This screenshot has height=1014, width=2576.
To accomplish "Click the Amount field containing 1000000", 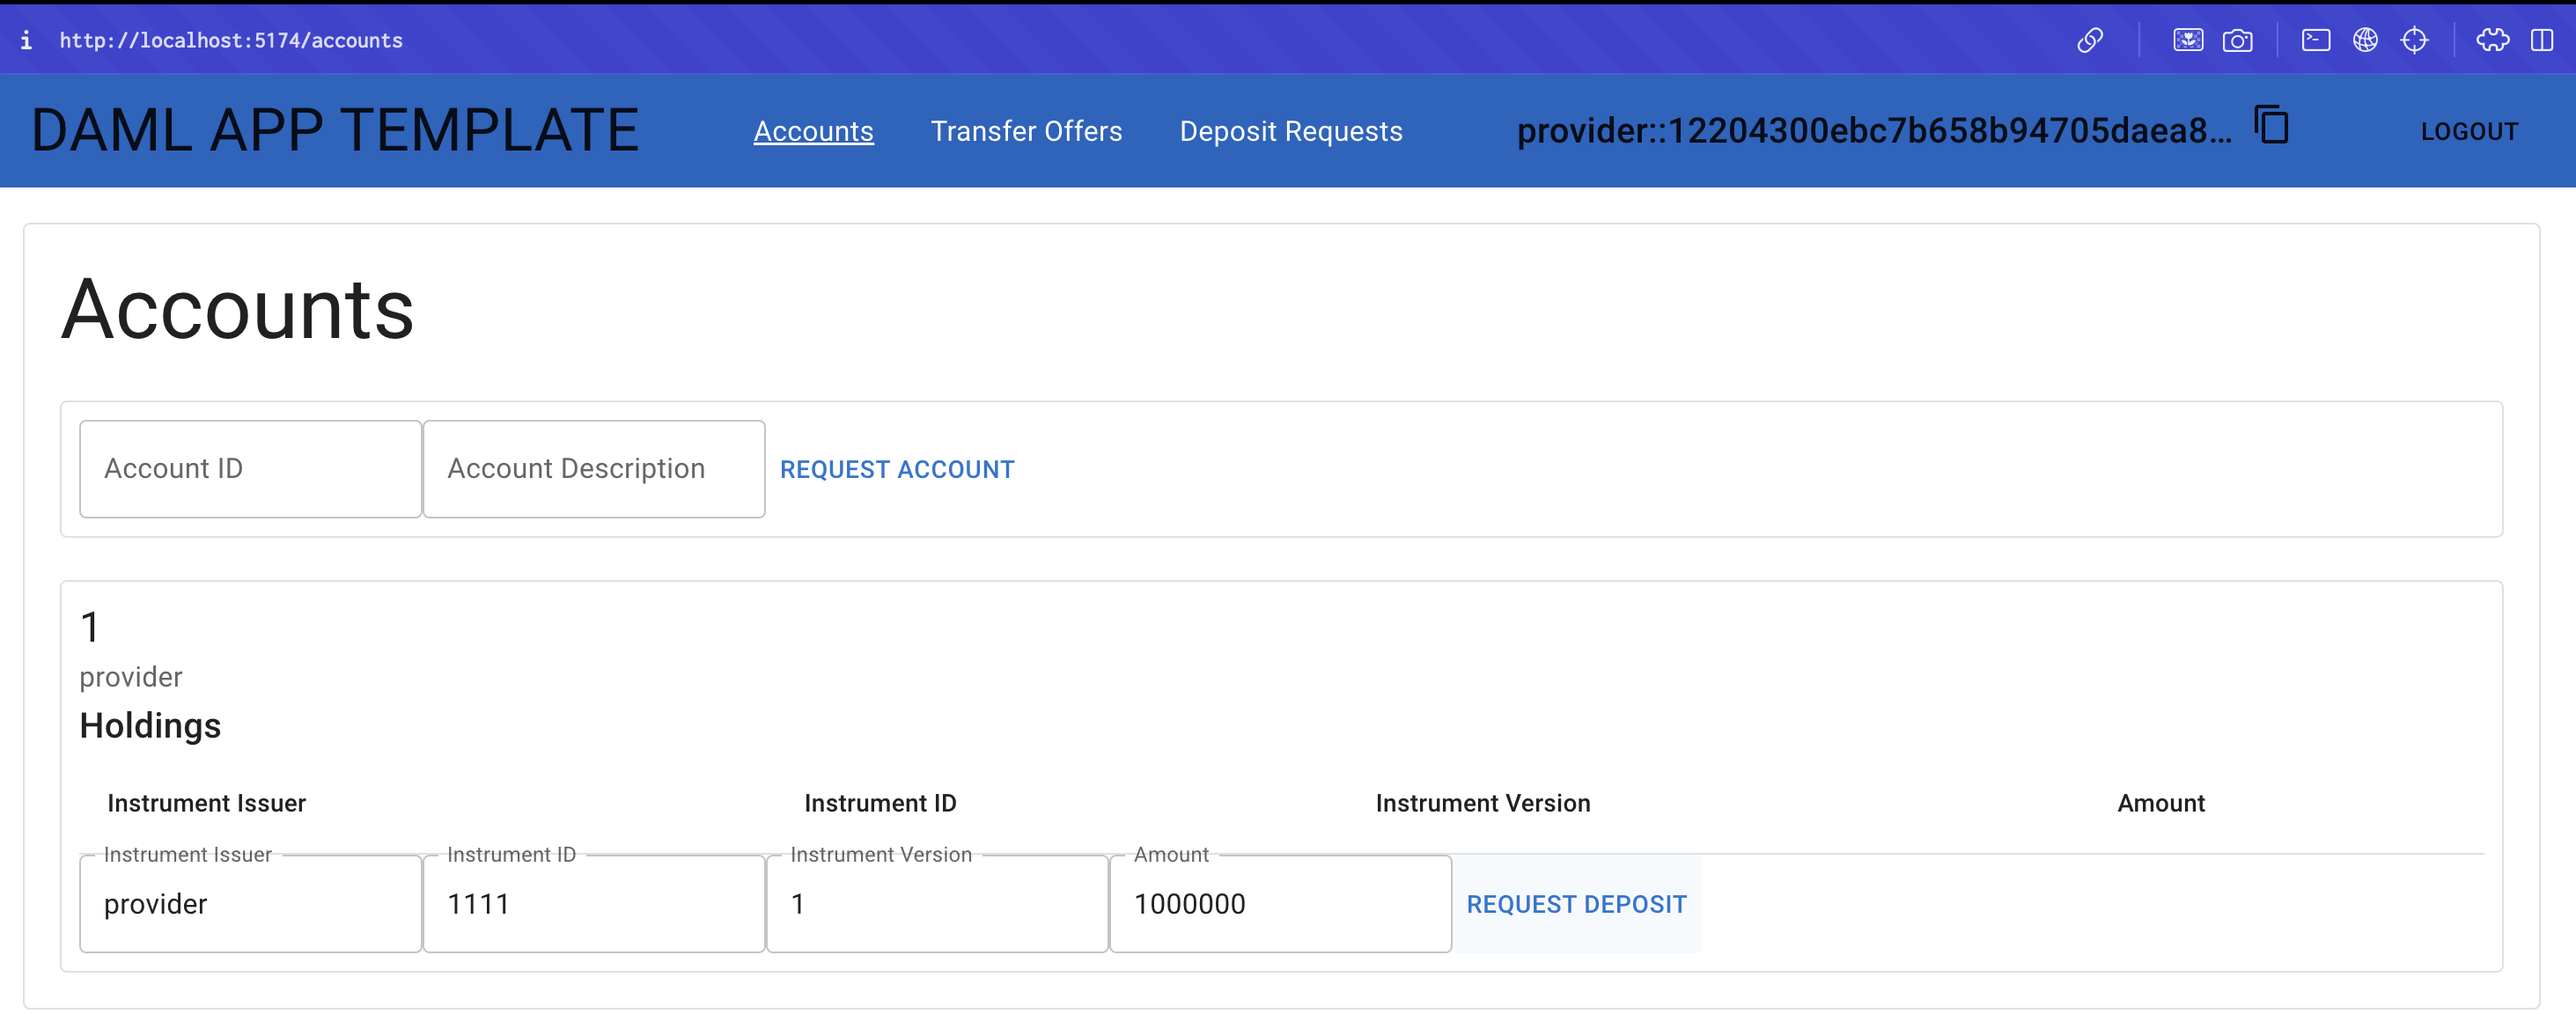I will point(1280,903).
